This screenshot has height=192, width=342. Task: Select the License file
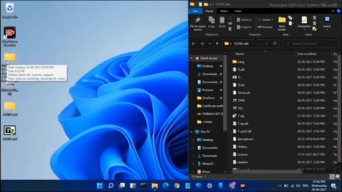click(240, 154)
